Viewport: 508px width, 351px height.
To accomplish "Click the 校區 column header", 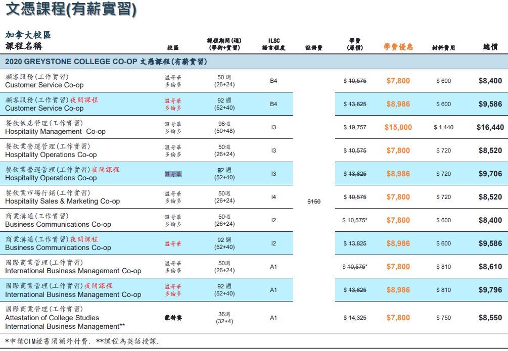I will pos(173,47).
